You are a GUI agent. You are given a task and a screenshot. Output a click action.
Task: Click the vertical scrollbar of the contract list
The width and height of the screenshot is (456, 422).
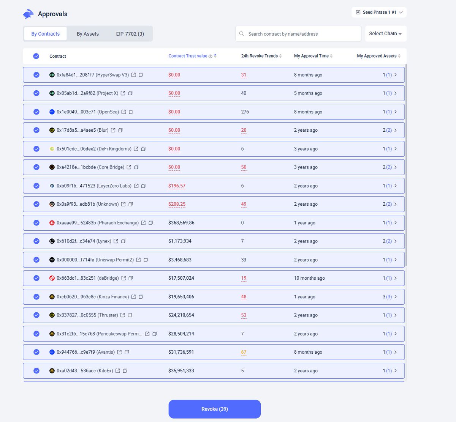click(x=405, y=165)
